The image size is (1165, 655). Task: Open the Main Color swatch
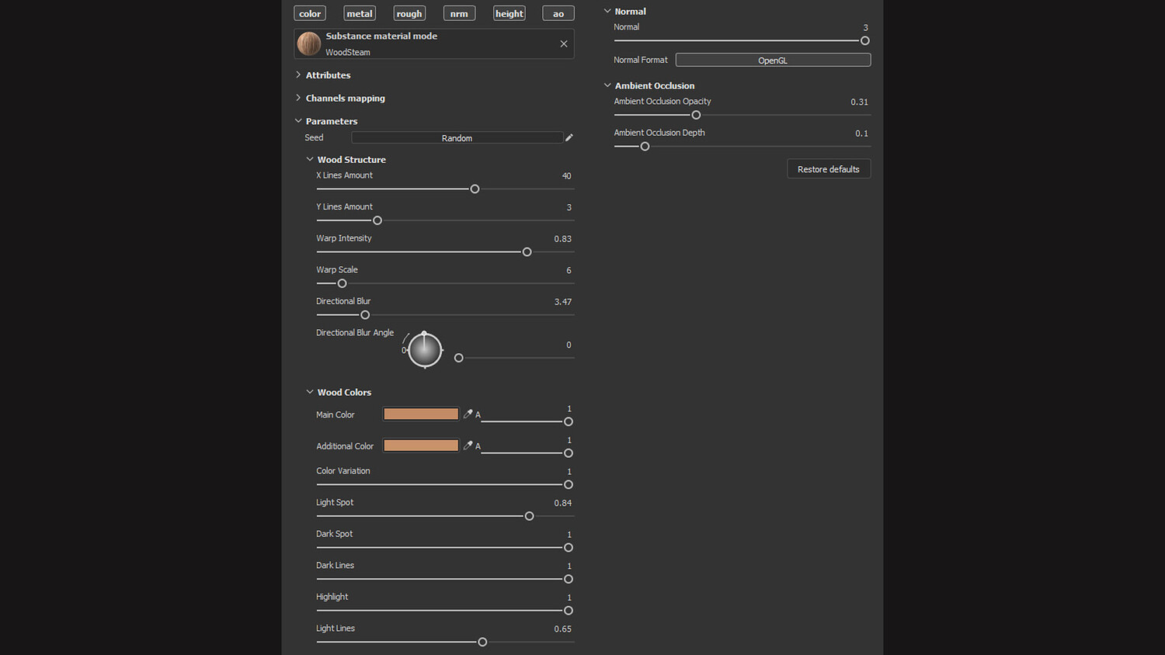[421, 414]
